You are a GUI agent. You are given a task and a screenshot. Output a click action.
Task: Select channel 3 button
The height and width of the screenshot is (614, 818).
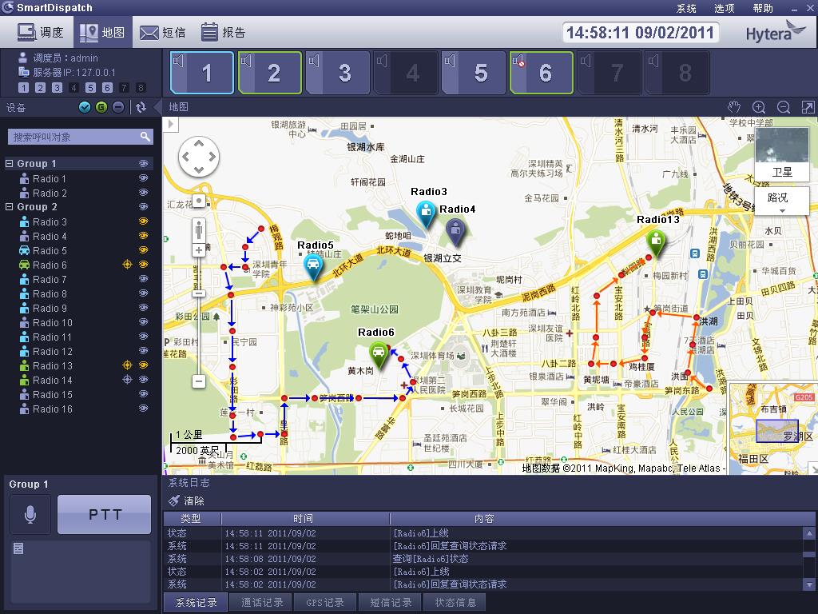[338, 73]
